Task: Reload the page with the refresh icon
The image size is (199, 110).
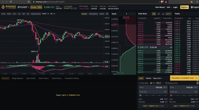Action: [11, 2]
